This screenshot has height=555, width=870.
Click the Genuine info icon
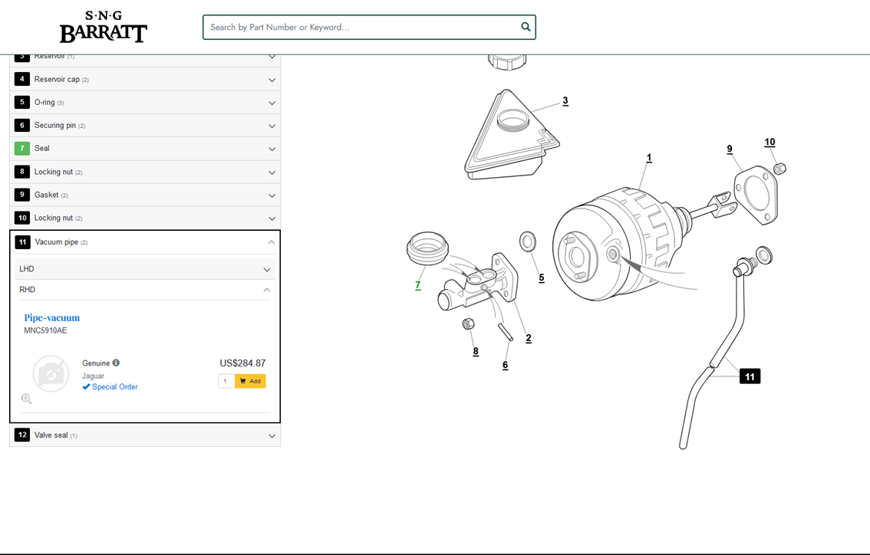pos(116,363)
